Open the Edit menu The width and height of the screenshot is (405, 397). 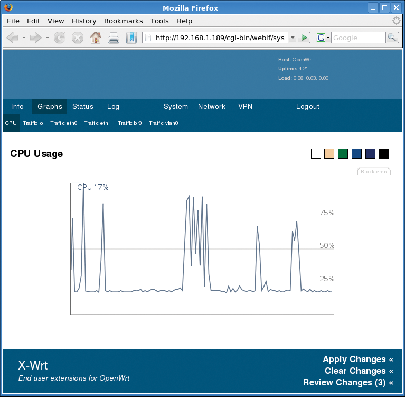pyautogui.click(x=33, y=21)
